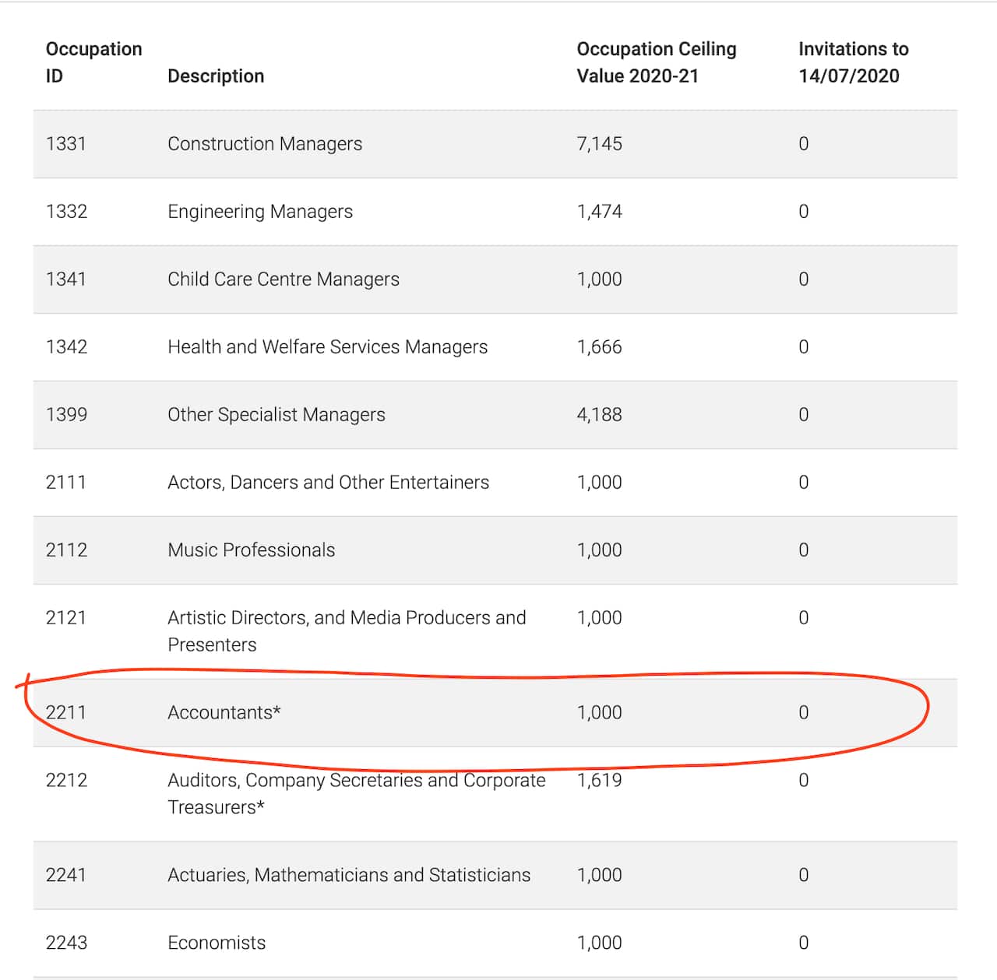
Task: Select the Other Specialist Managers entry
Action: [x=277, y=415]
